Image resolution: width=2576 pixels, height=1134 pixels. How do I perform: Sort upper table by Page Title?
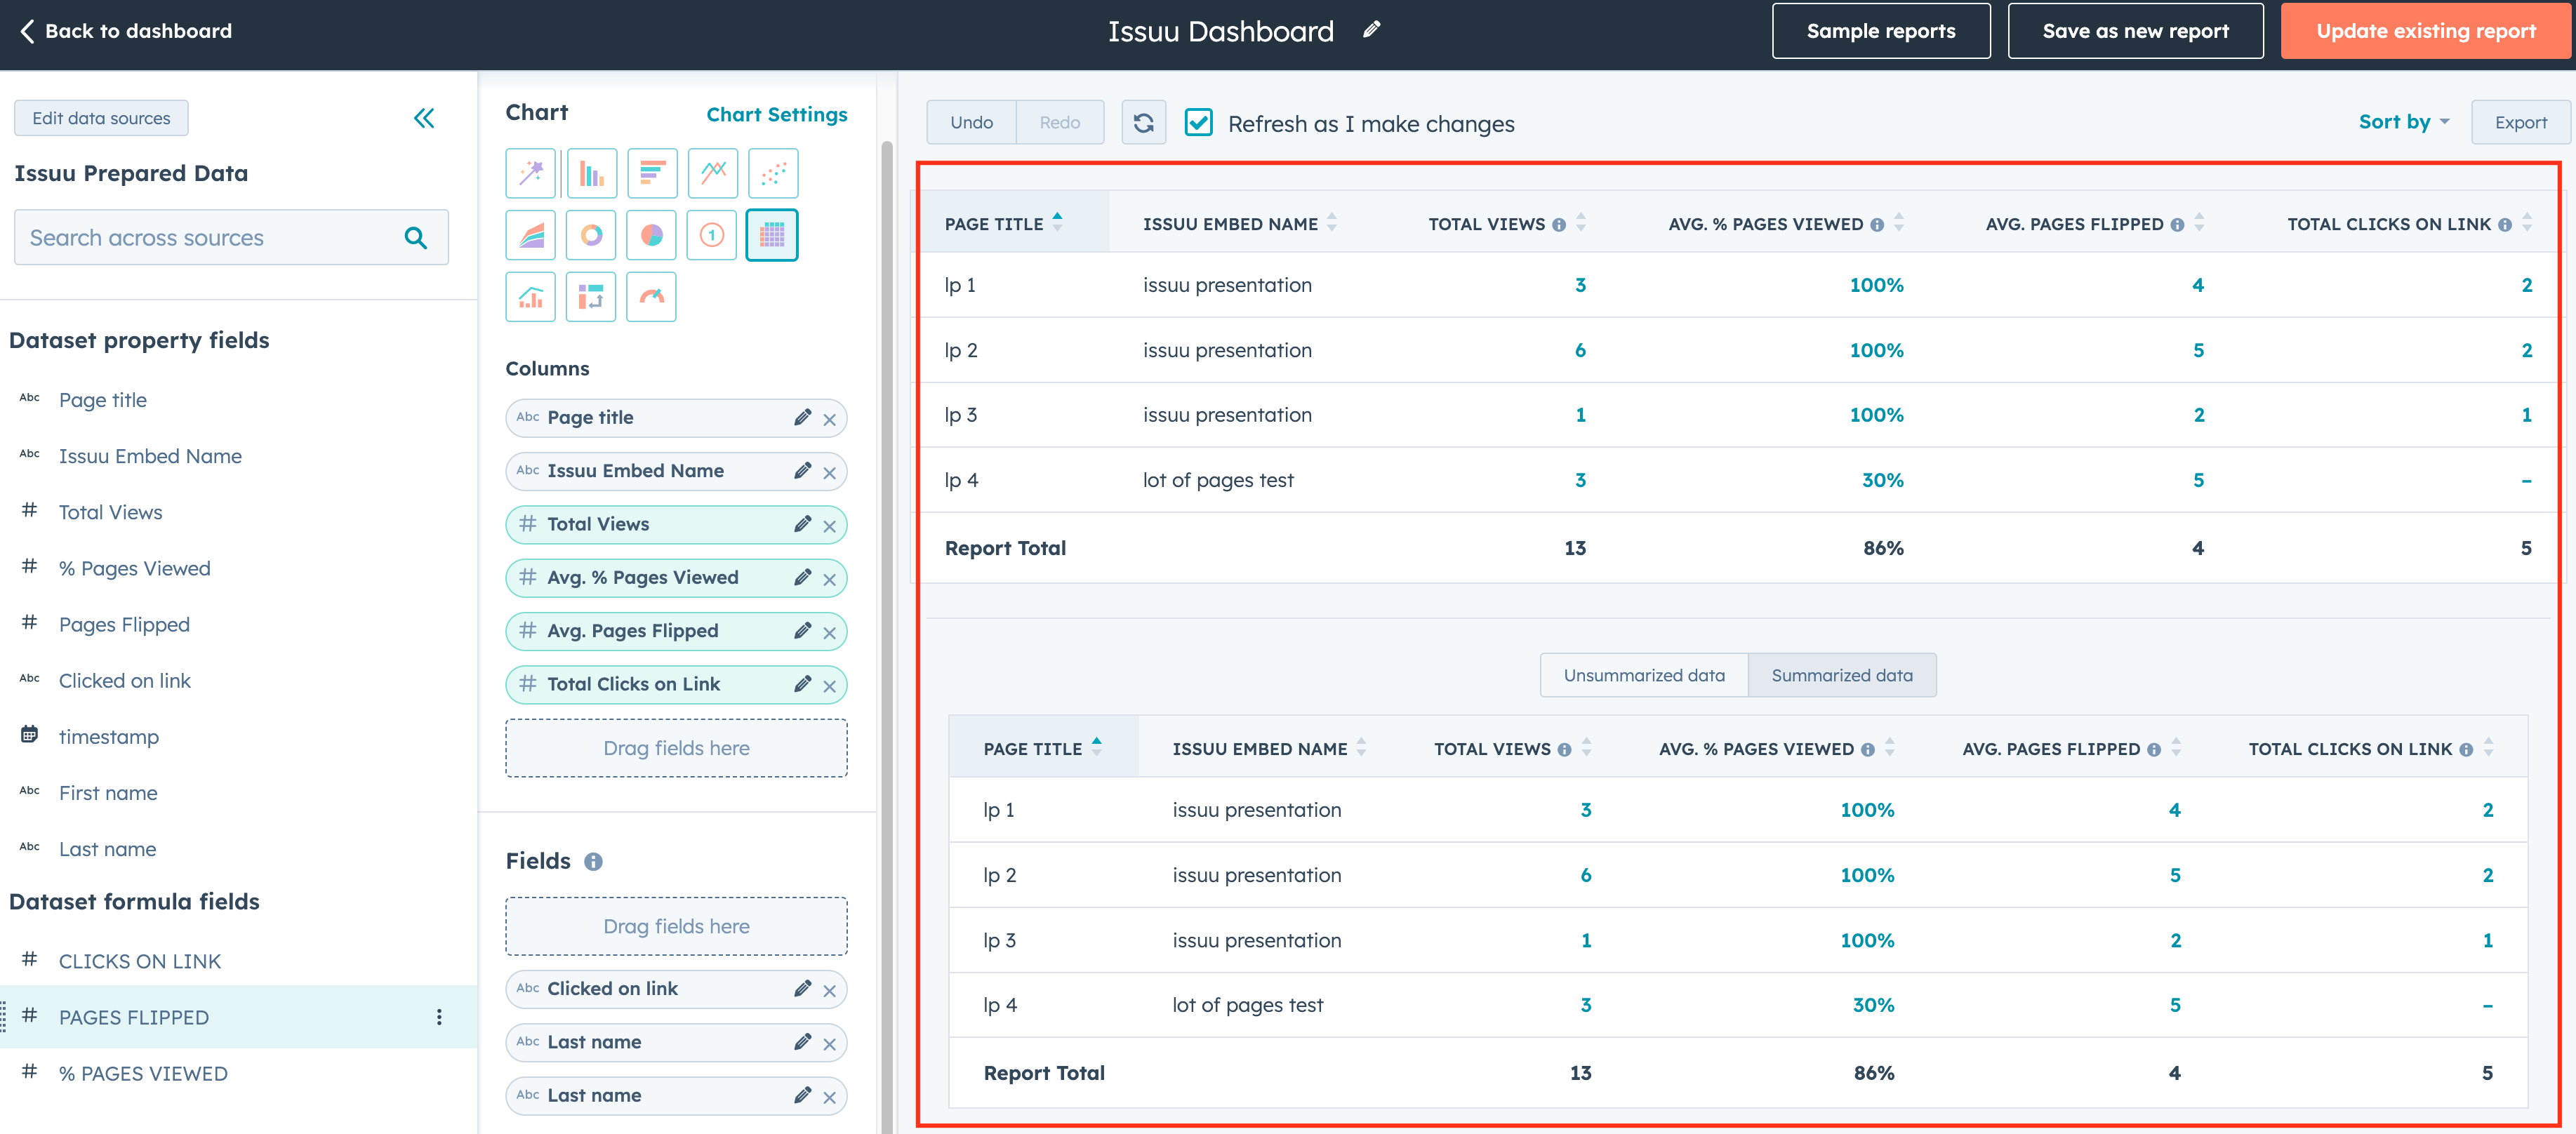pyautogui.click(x=1057, y=223)
